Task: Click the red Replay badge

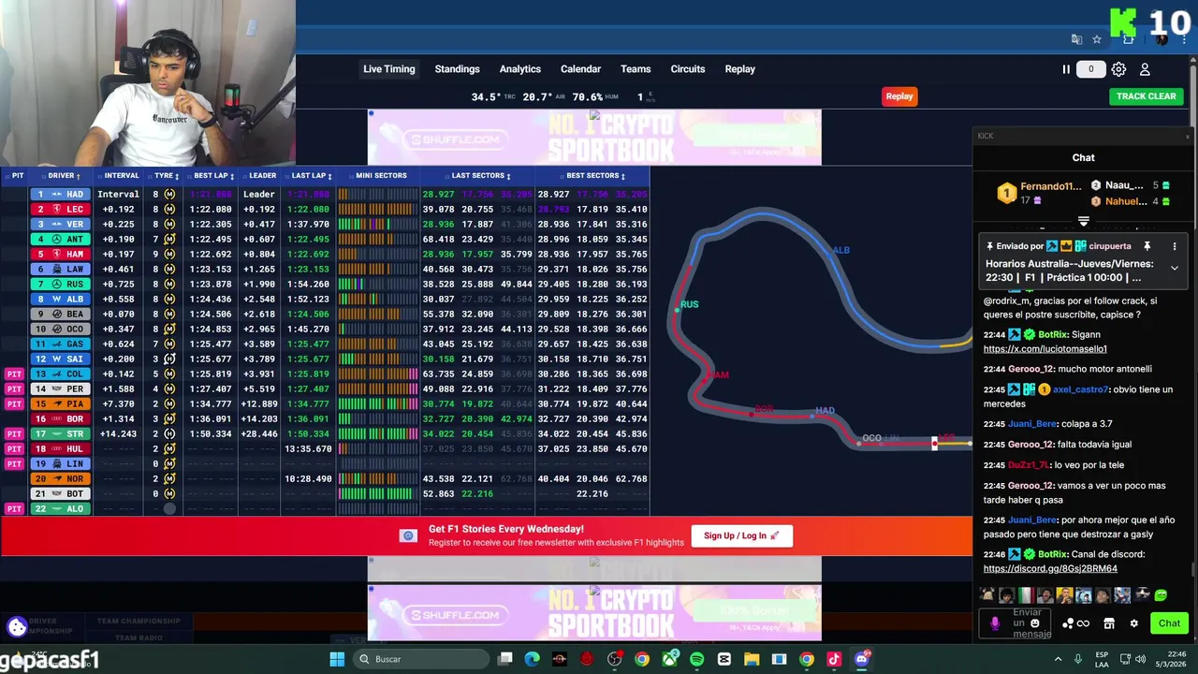Action: click(899, 96)
